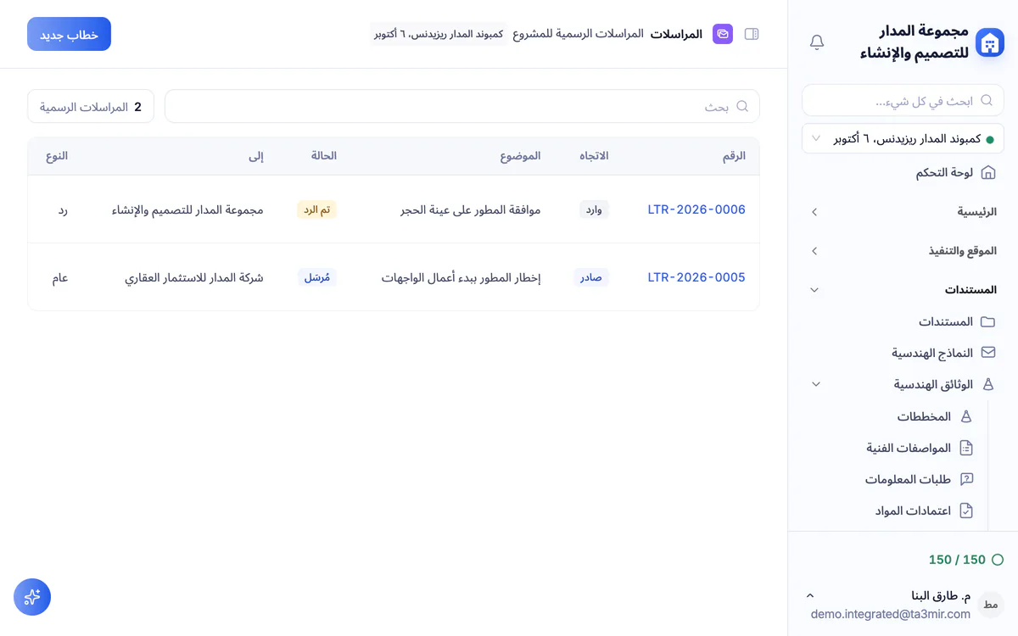Open user menu chevron by م. طارق البنا
Image resolution: width=1018 pixels, height=636 pixels.
pyautogui.click(x=809, y=595)
